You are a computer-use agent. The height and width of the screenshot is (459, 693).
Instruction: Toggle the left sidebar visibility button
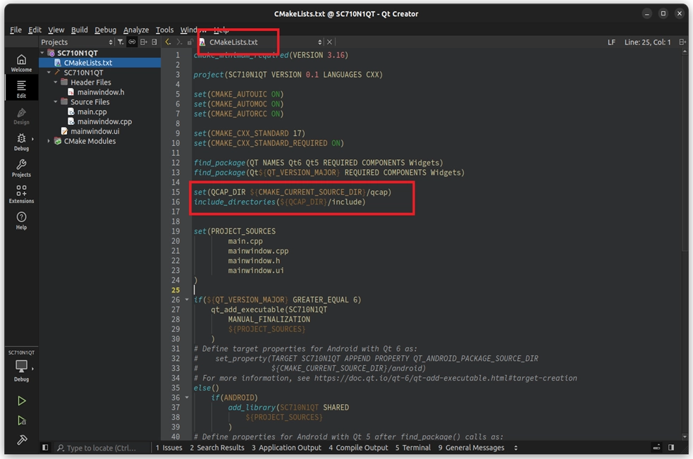click(x=45, y=448)
